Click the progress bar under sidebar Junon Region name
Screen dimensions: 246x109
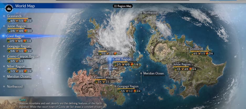(x=19, y=29)
